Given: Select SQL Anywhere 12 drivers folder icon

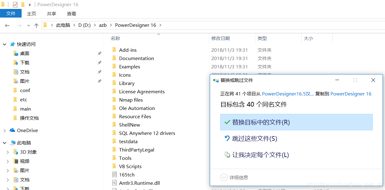Looking at the screenshot, I should [x=114, y=133].
